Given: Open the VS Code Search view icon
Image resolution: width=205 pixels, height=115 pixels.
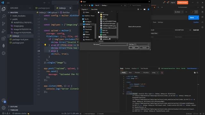Looking at the screenshot, I should [4, 16].
